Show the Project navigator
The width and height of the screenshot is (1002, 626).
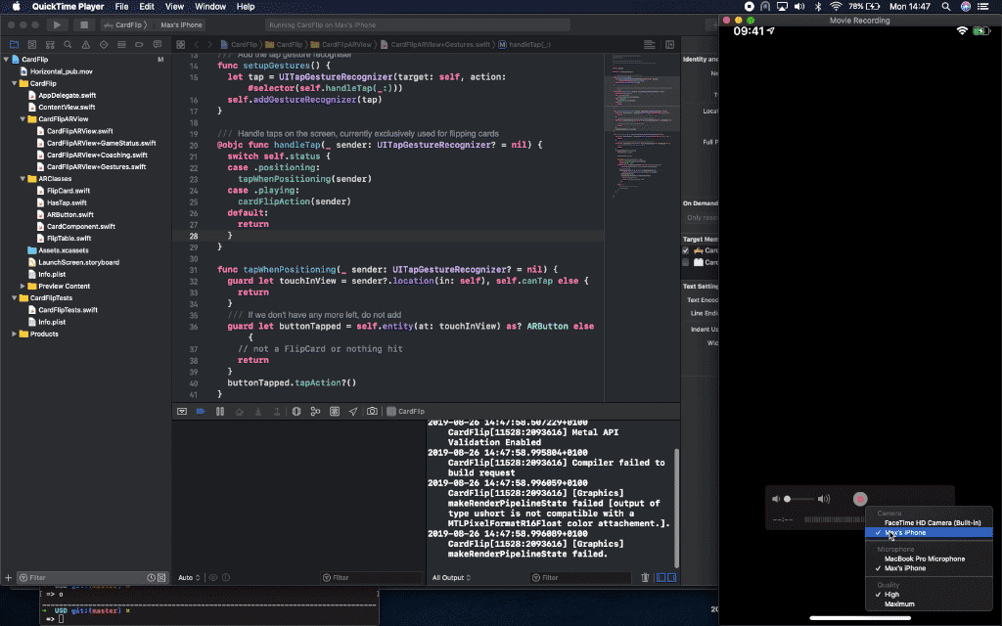point(14,45)
